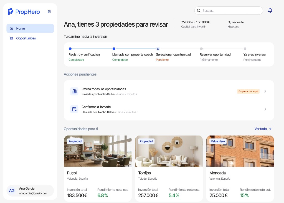This screenshot has width=284, height=203.
Task: Click the search magnifier icon
Action: pos(199,11)
